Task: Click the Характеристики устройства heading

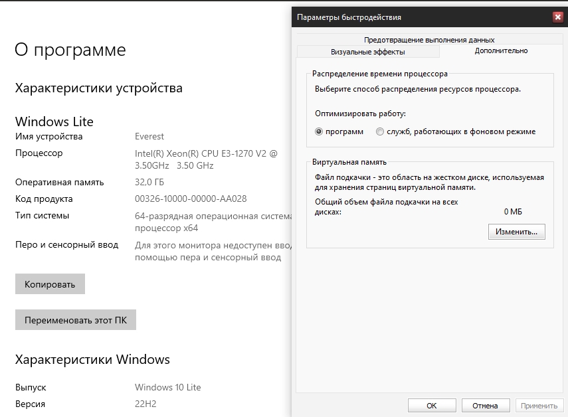Action: 99,88
